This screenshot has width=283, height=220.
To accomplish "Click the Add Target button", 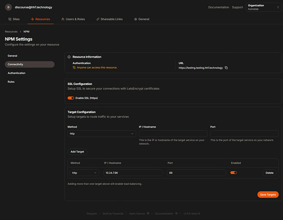I will [x=77, y=152].
